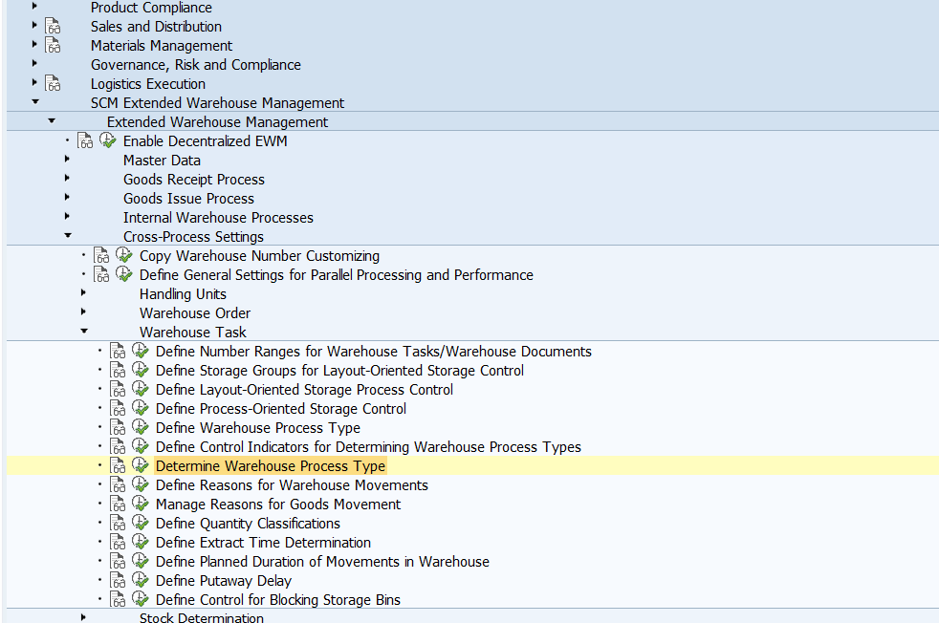Screen dimensions: 939x623
Task: Select Manage Reasons for Goods Movement
Action: pos(278,505)
